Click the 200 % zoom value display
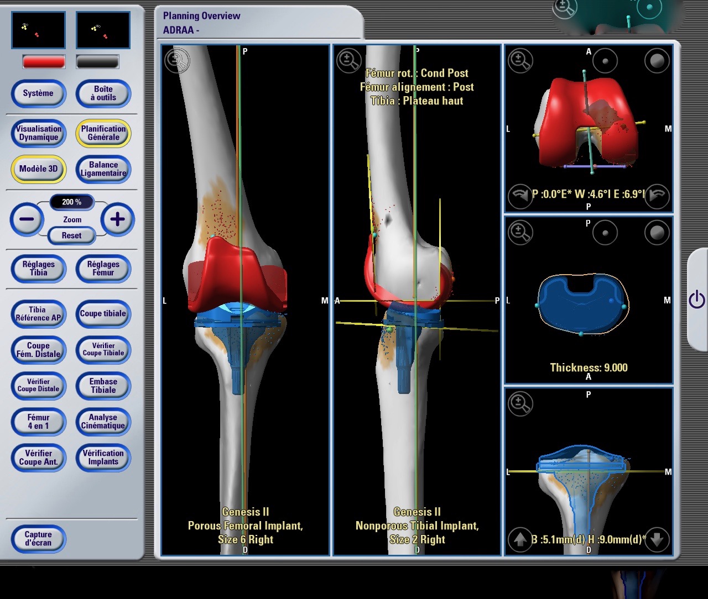The width and height of the screenshot is (708, 599). coord(71,202)
